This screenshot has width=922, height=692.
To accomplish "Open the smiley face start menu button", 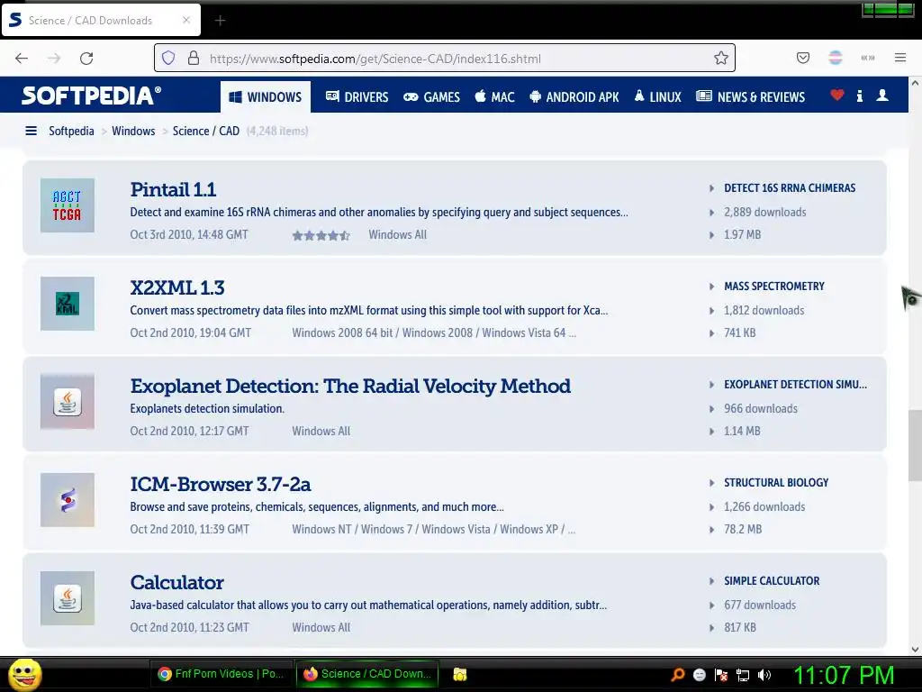I will tap(24, 675).
